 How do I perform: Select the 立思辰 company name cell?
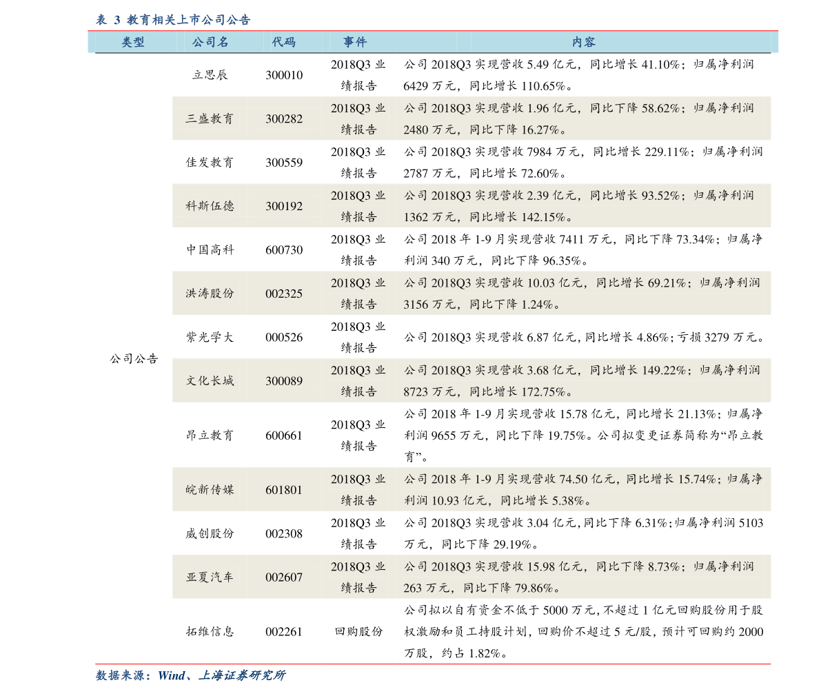[210, 75]
